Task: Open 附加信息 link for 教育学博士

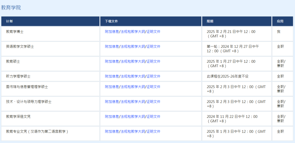Action: tap(112, 32)
